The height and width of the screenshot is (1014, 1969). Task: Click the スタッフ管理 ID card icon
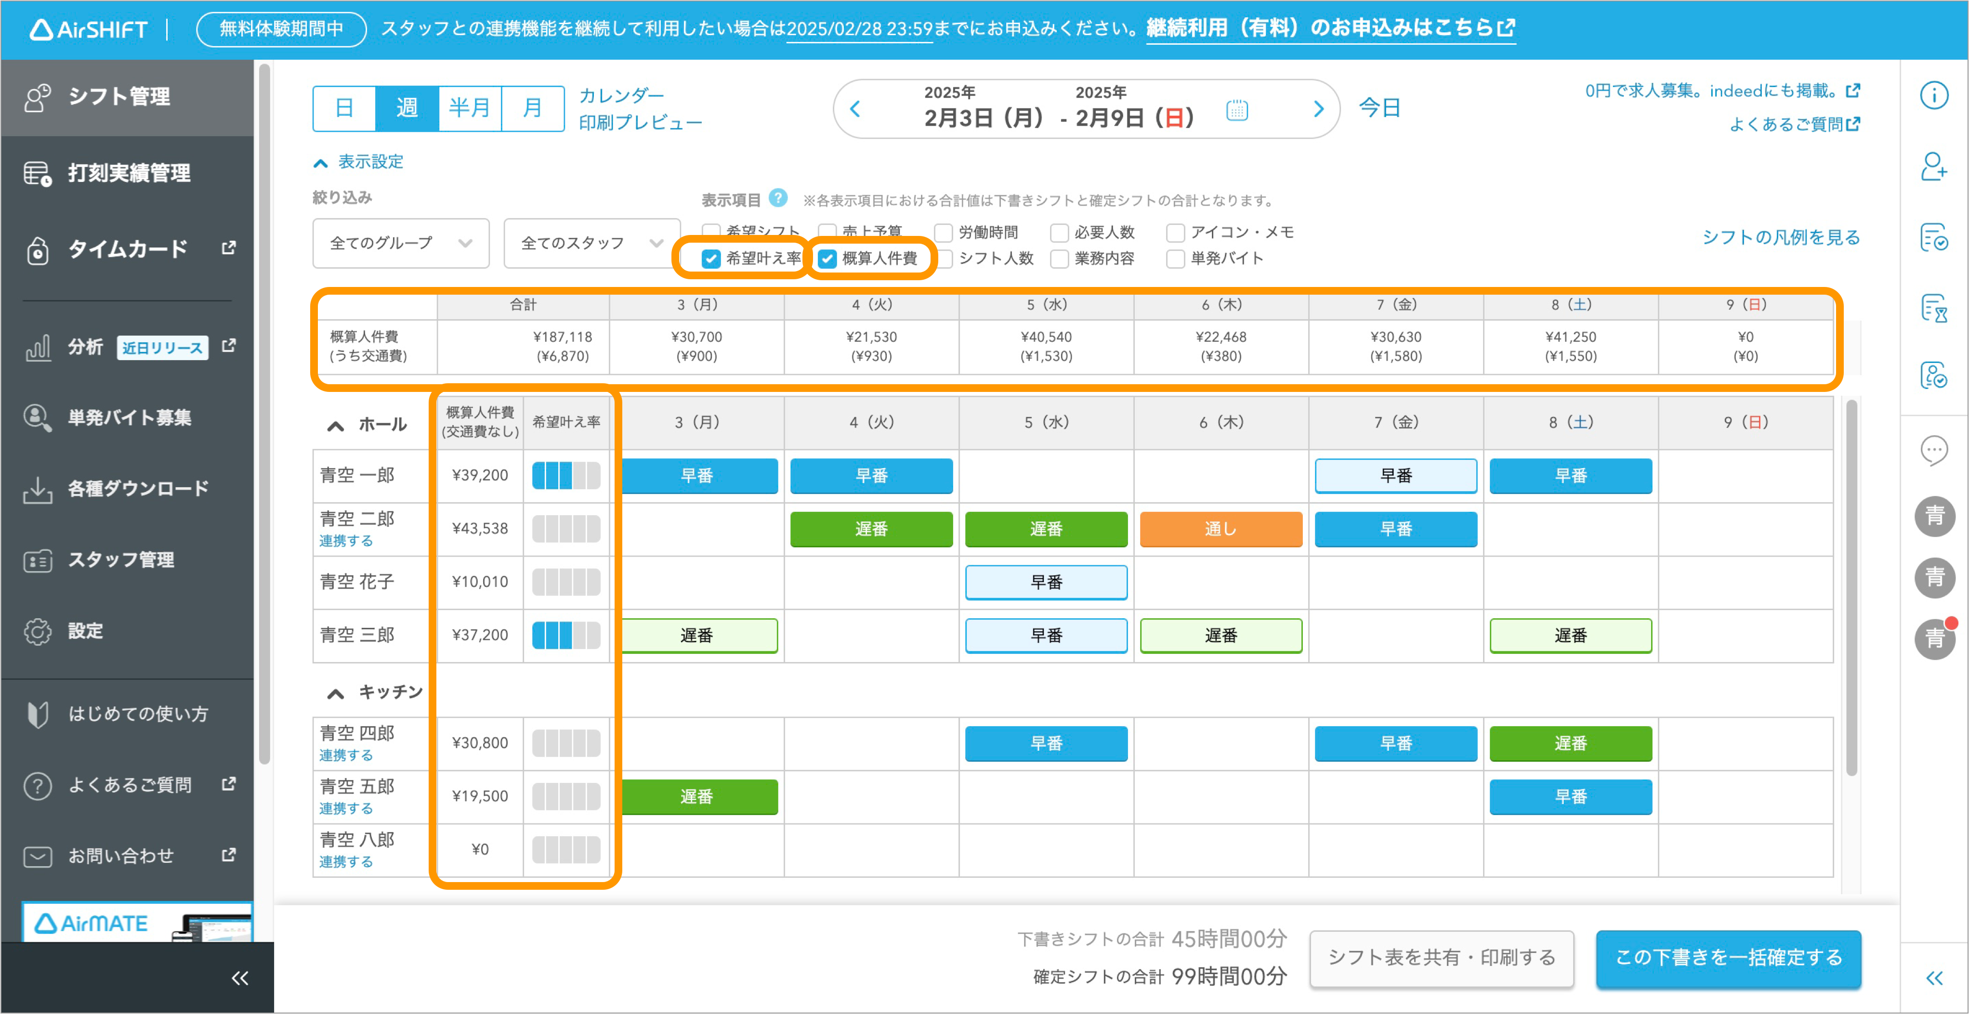(x=38, y=560)
